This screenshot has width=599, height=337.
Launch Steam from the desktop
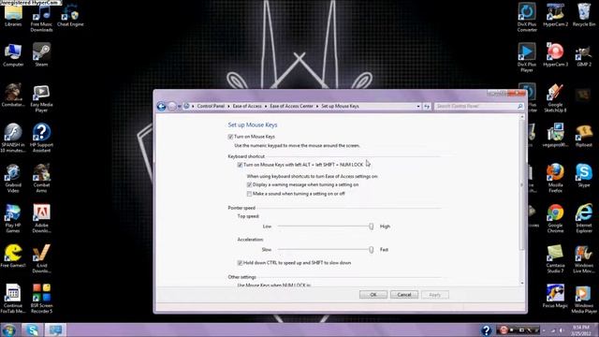[41, 55]
